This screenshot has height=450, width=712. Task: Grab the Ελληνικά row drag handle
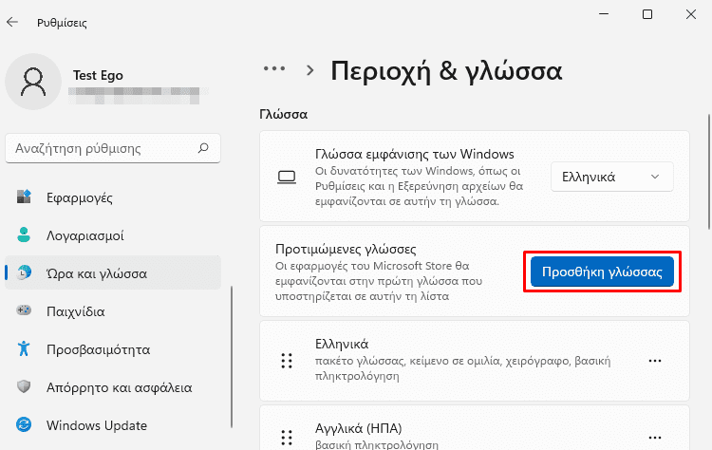[287, 361]
